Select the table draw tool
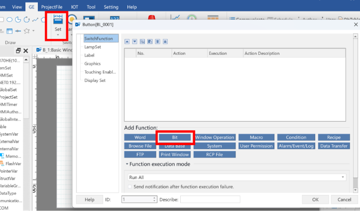360x211 pixels. [x=9, y=31]
